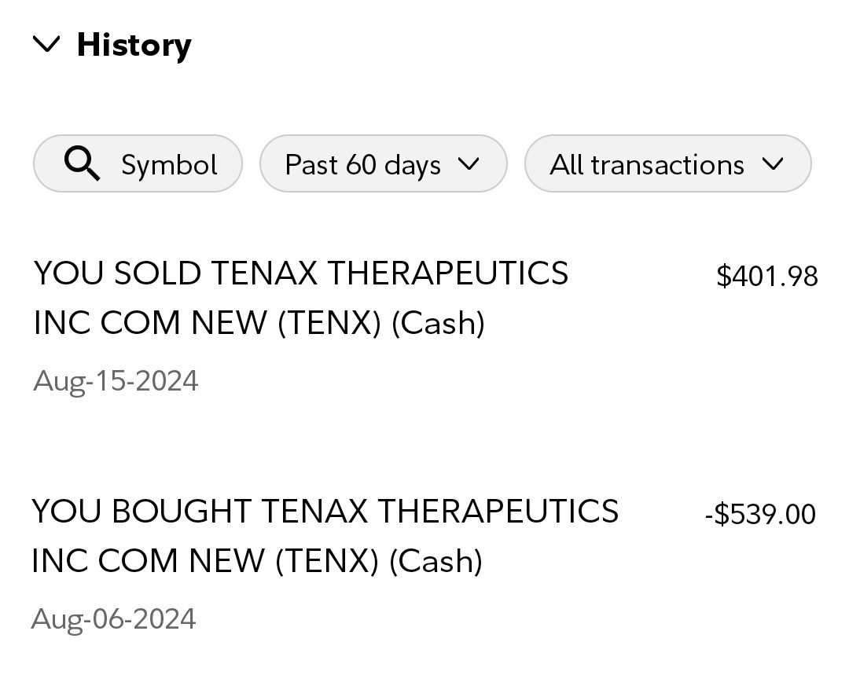Click INC COM NEW in the bought entry
The height and width of the screenshot is (675, 849).
(x=149, y=561)
